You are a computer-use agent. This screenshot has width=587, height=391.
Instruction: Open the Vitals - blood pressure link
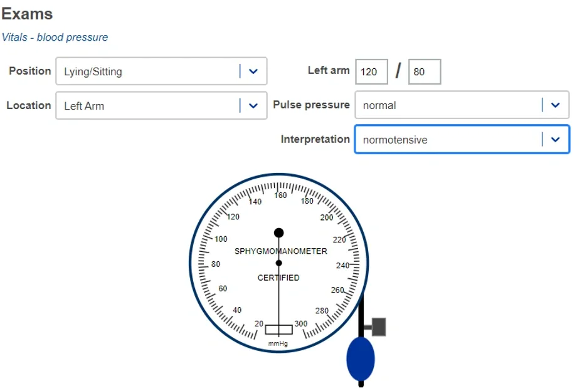[55, 38]
